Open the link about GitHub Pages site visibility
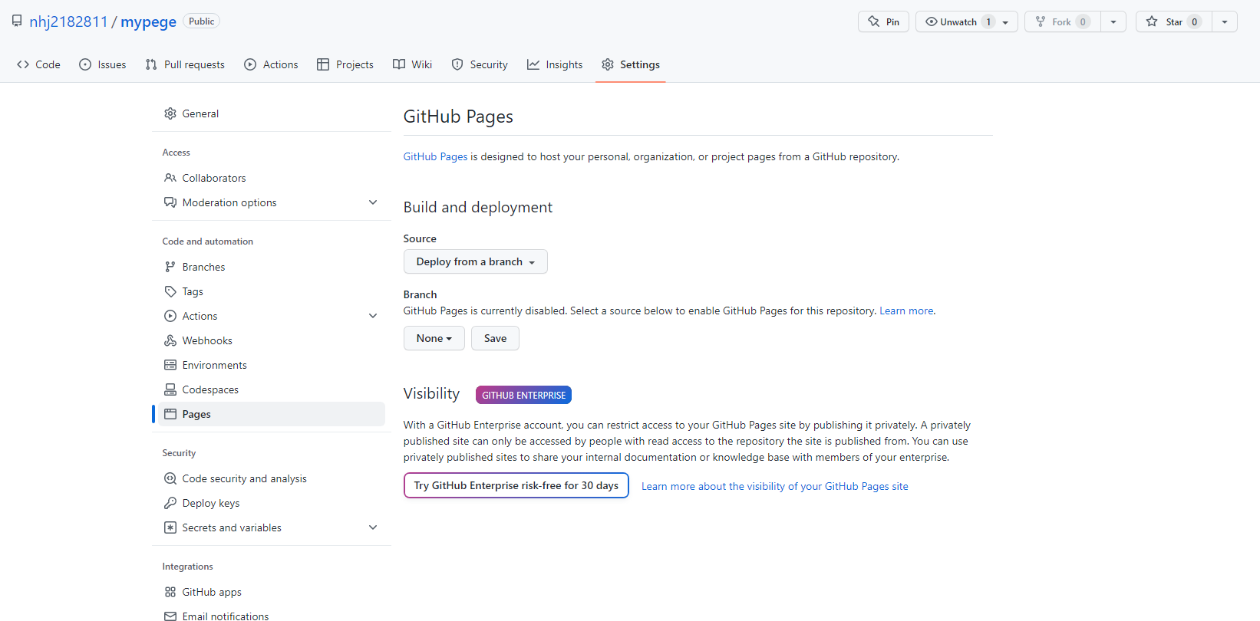This screenshot has width=1260, height=621. 775,486
